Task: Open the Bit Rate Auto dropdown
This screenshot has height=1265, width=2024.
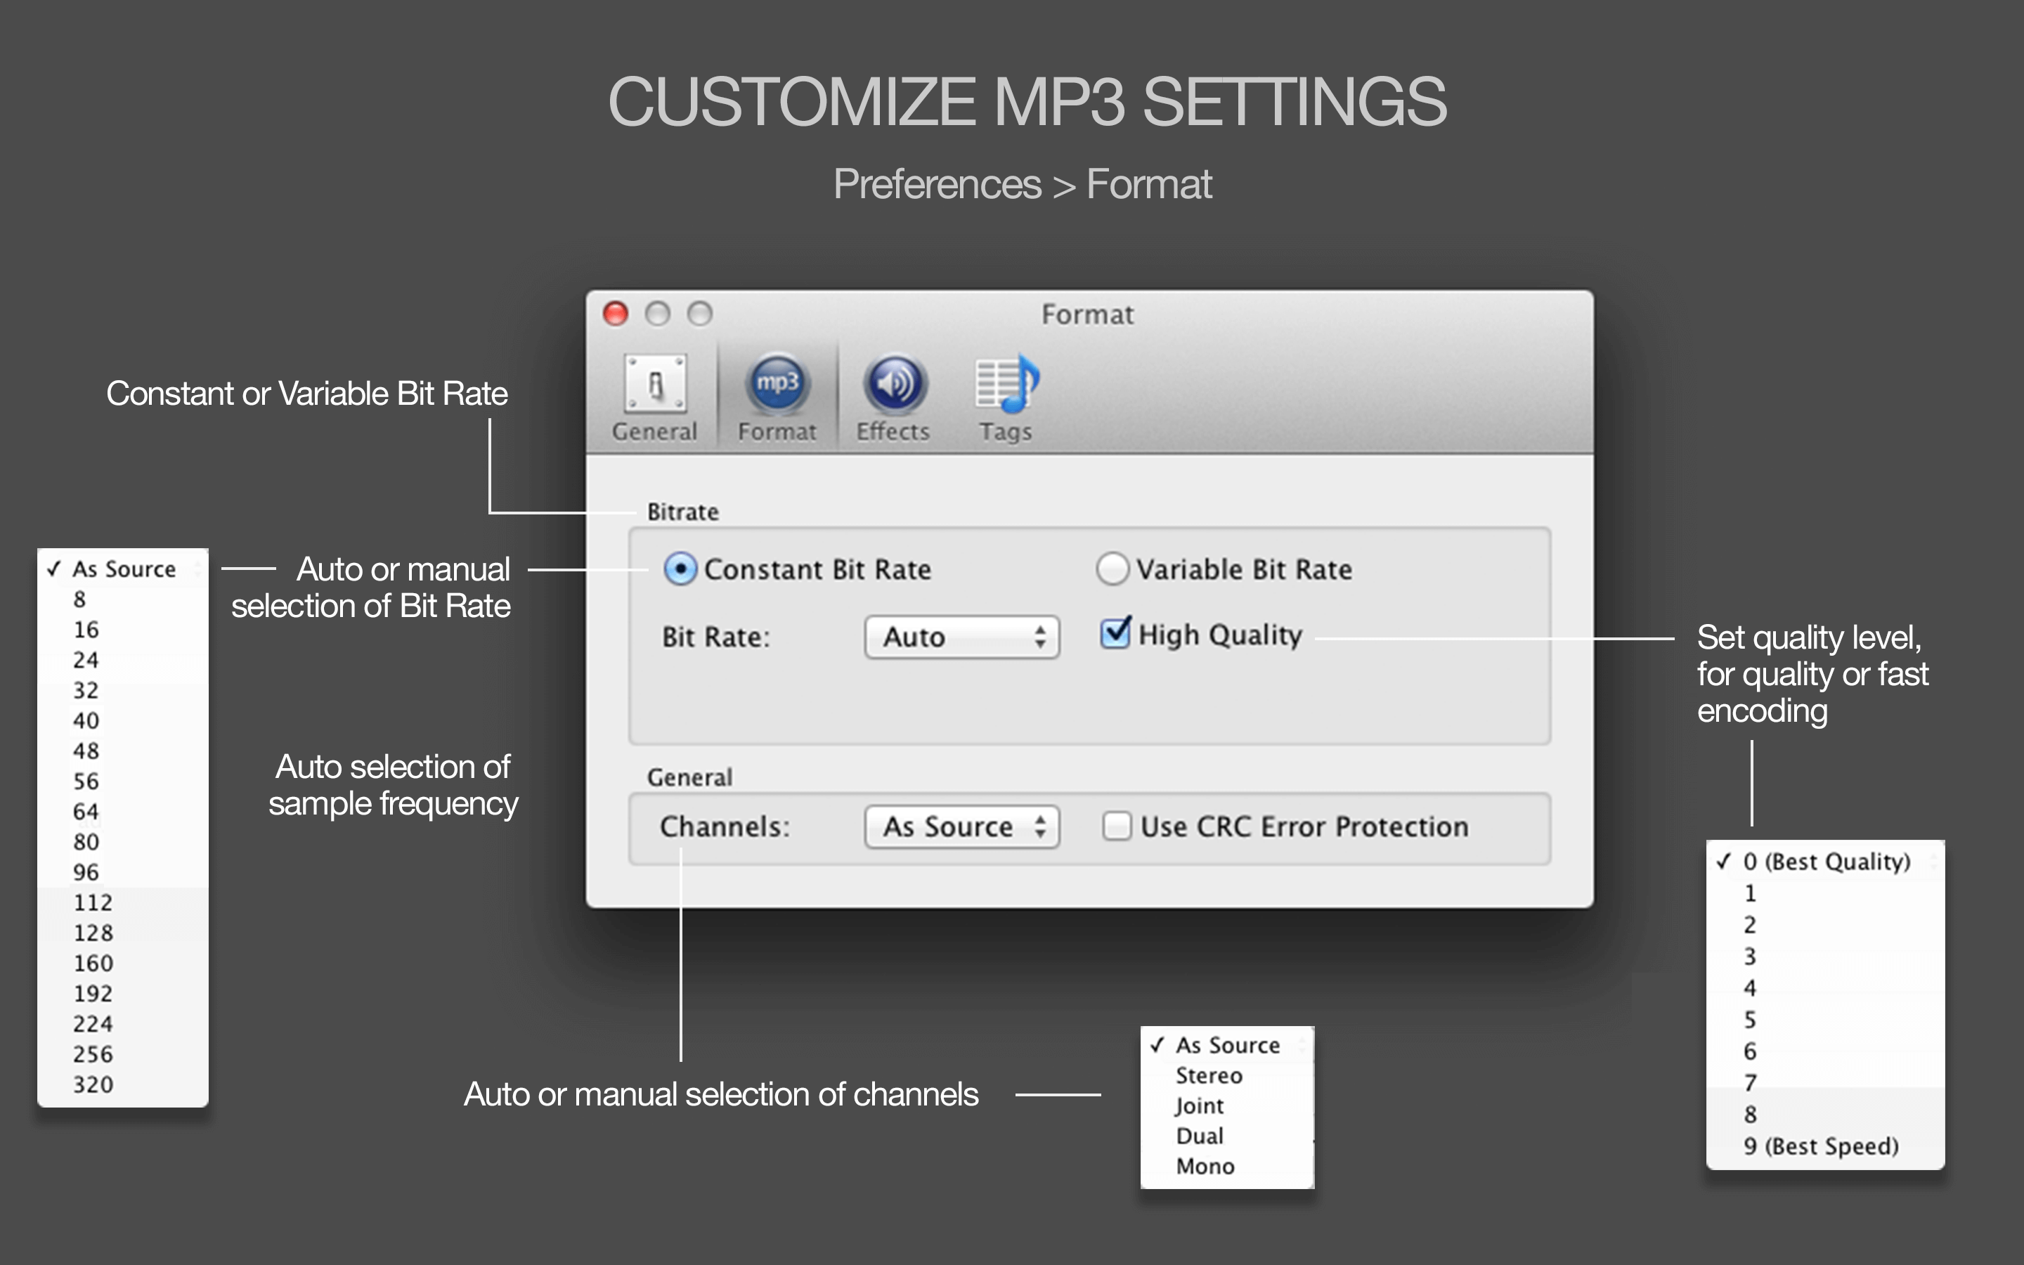Action: [962, 637]
